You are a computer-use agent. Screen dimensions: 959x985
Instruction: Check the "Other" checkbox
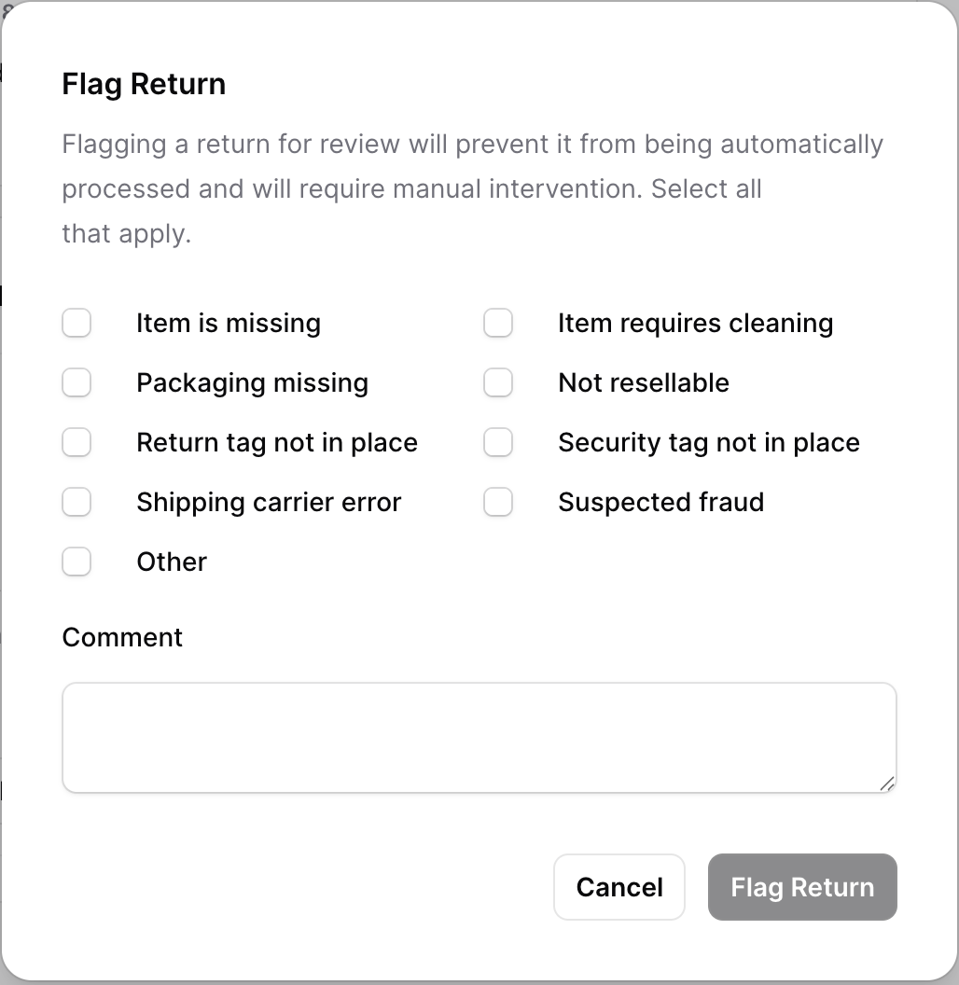tap(76, 562)
